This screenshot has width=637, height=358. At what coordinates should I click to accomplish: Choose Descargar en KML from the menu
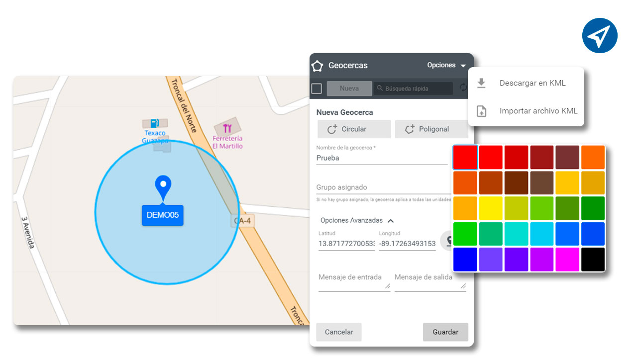[x=532, y=83]
